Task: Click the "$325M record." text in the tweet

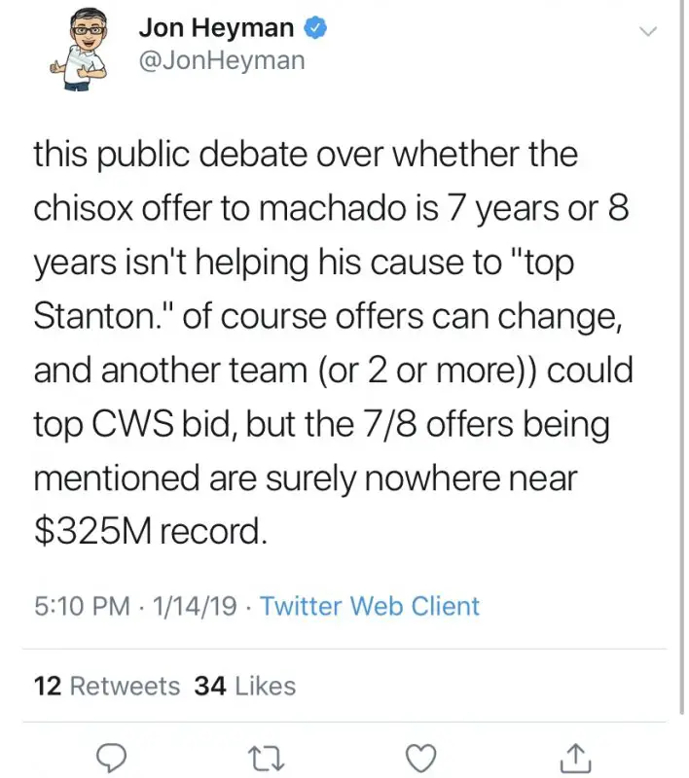Action: 150,533
